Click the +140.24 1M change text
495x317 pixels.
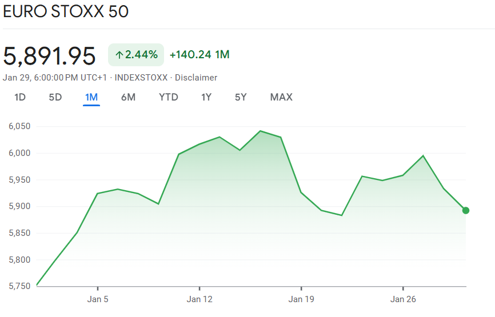(x=199, y=55)
